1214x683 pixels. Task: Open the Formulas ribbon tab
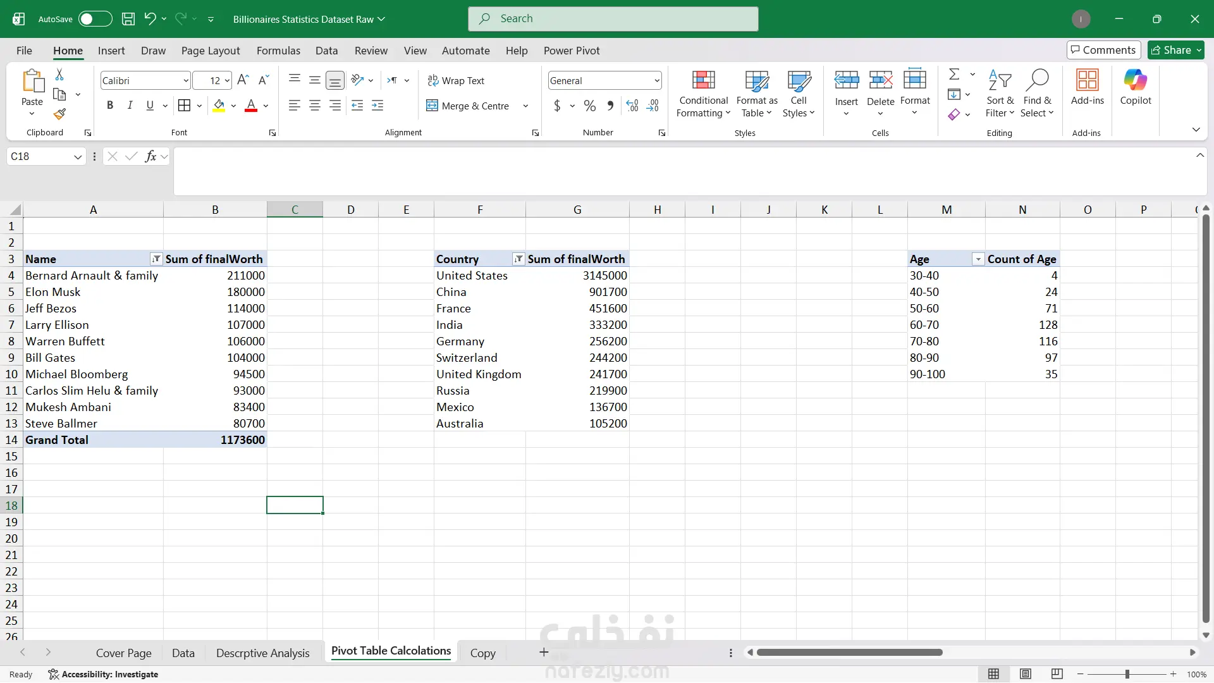click(278, 51)
